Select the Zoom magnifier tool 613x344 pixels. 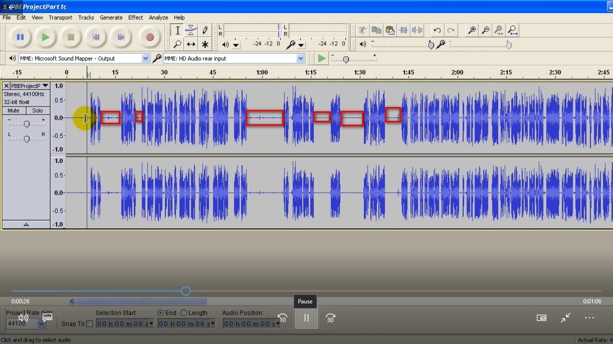tap(177, 44)
